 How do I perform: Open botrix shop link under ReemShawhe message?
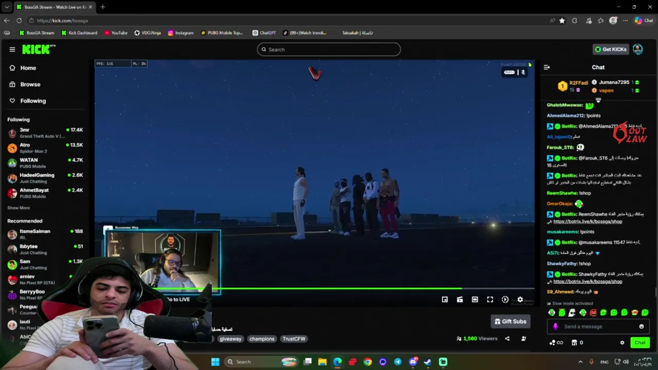[x=588, y=221]
